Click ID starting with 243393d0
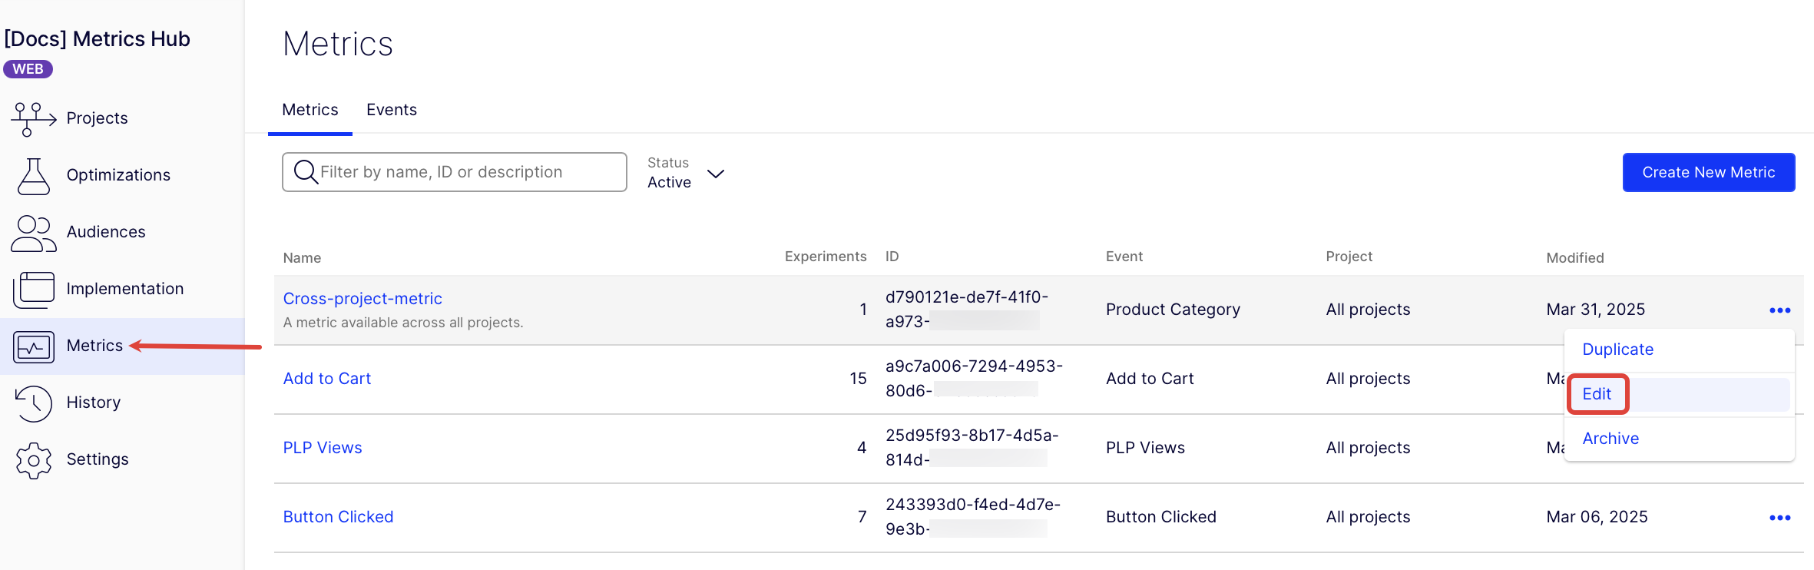This screenshot has width=1814, height=570. (972, 517)
